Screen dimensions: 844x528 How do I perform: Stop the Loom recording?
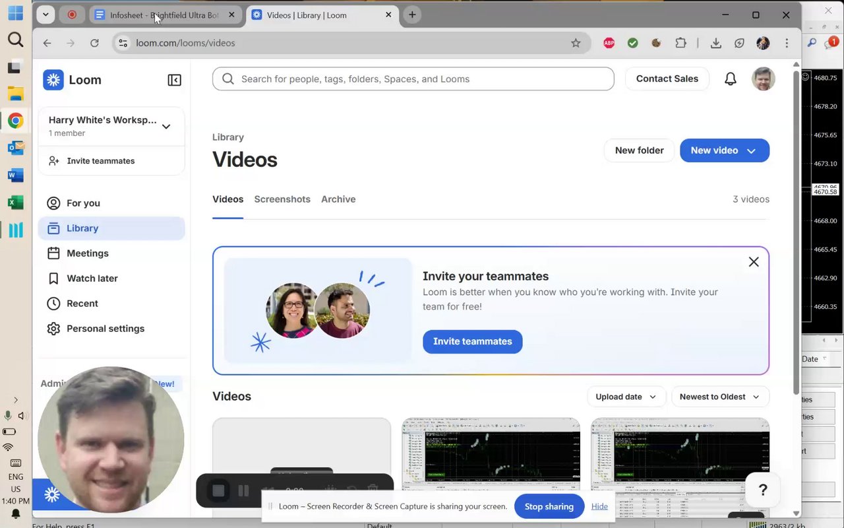point(218,491)
